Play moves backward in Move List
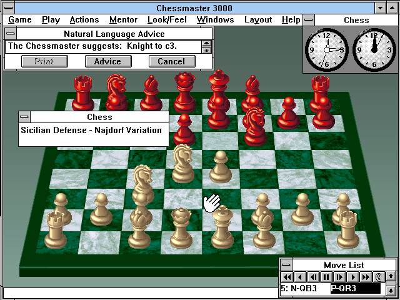The image size is (400, 300). pos(300,277)
